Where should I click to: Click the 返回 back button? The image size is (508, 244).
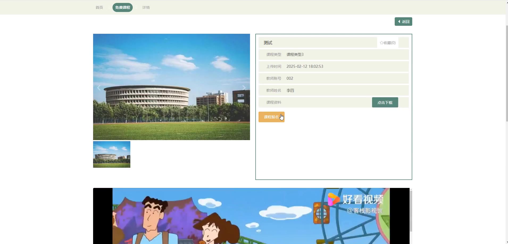click(x=403, y=22)
